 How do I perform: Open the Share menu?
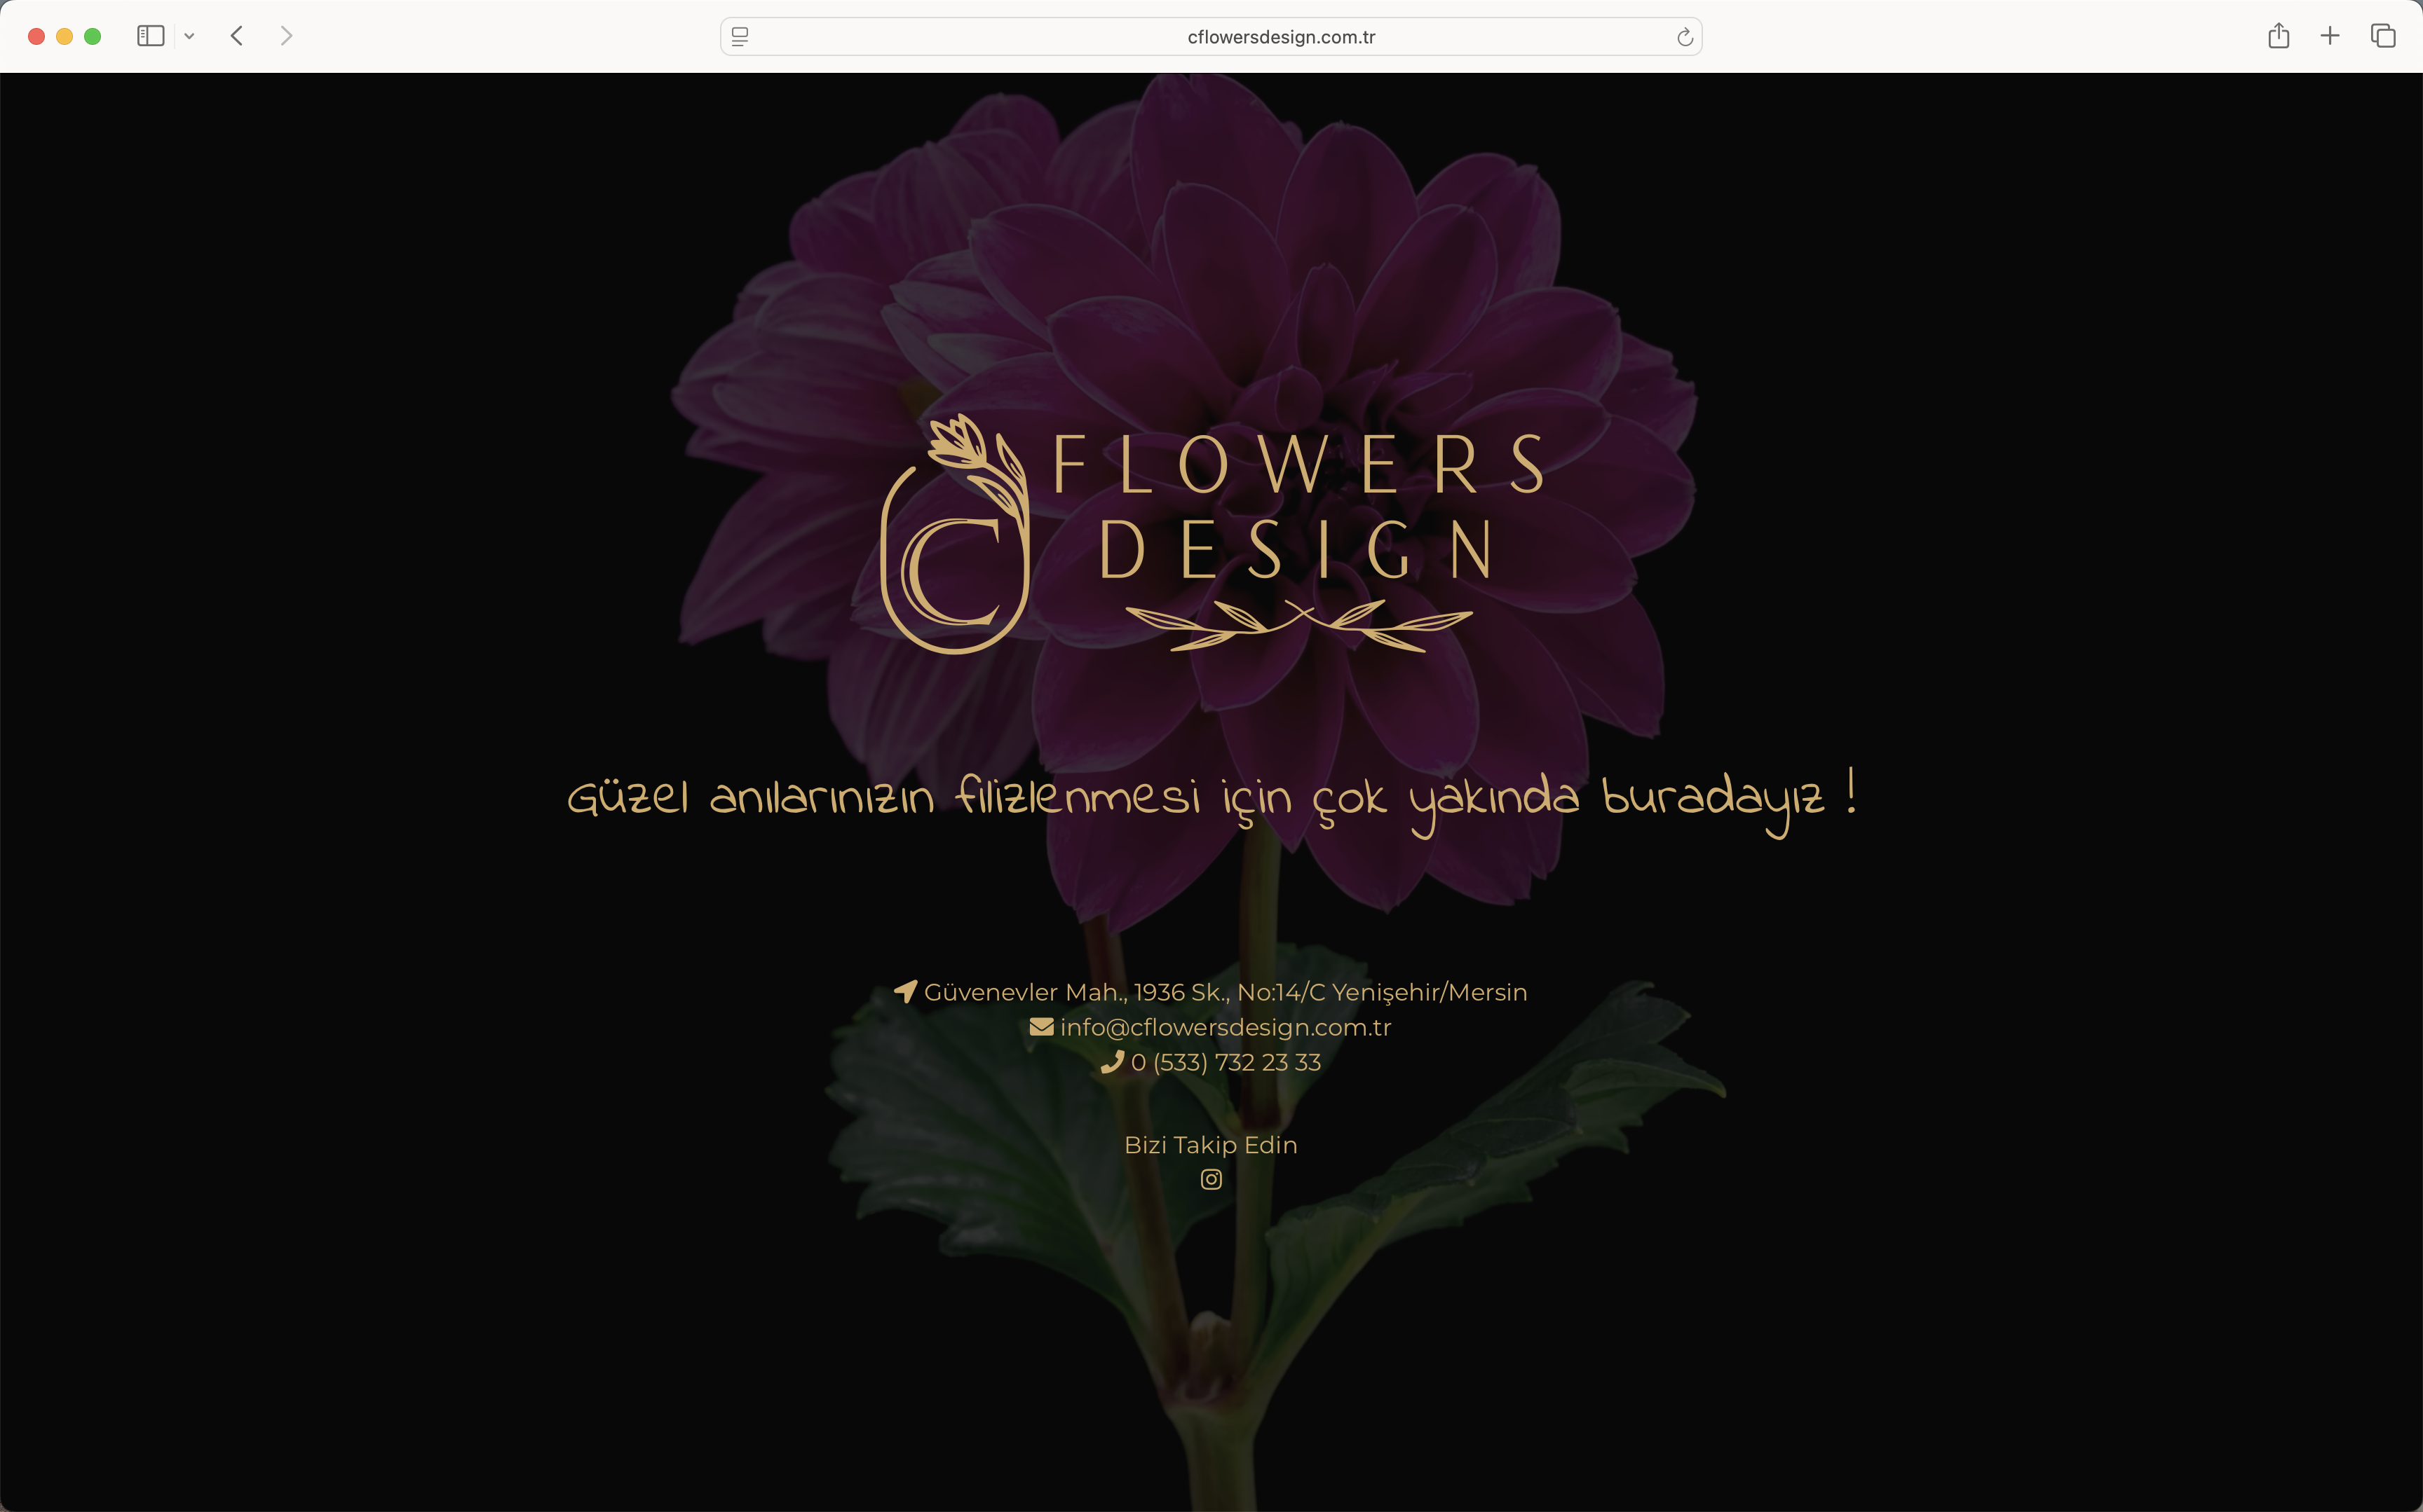tap(2278, 36)
